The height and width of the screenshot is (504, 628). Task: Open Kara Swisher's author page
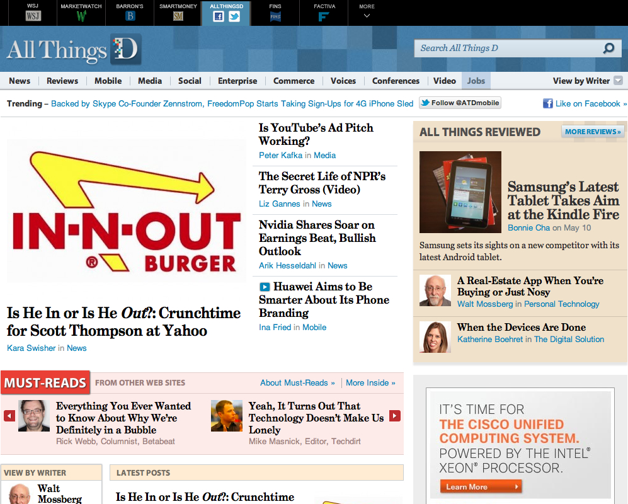(x=31, y=348)
